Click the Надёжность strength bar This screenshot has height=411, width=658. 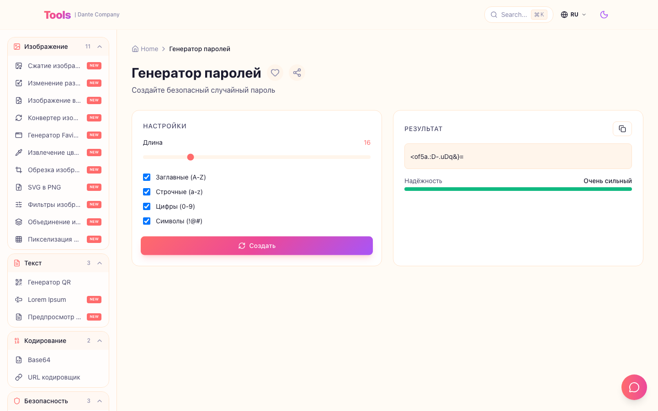tap(518, 189)
